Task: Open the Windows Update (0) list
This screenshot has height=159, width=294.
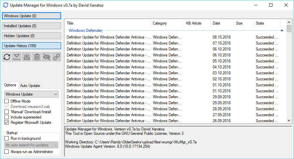Action: tap(32, 16)
